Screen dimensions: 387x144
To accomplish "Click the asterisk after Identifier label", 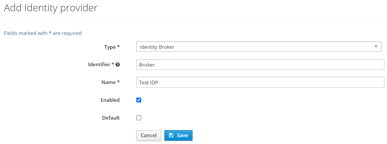I will 113,64.
